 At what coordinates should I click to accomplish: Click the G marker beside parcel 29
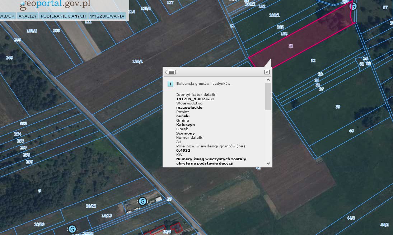pos(142,201)
